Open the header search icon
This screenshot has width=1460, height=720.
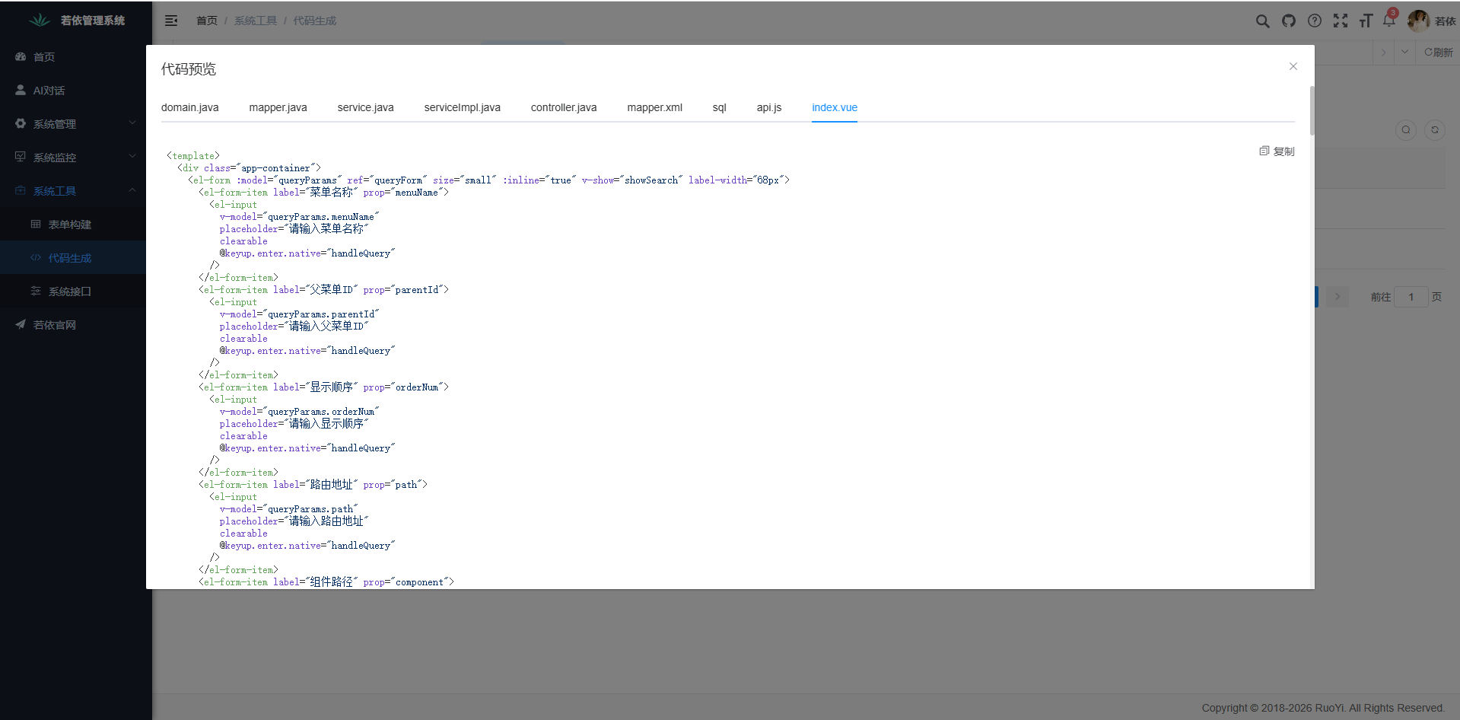tap(1262, 21)
